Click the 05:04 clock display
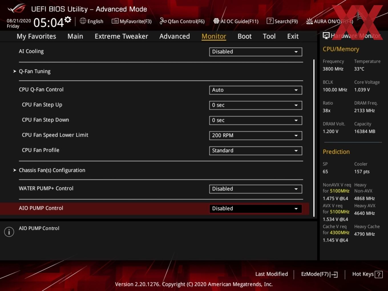This screenshot has height=291, width=388. [x=48, y=22]
